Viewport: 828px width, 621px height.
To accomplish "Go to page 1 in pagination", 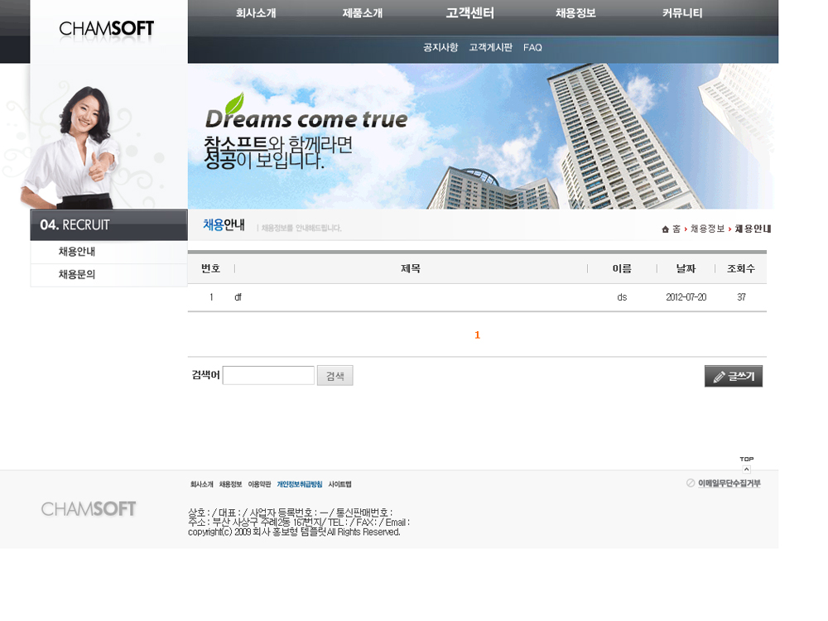I will (x=477, y=335).
